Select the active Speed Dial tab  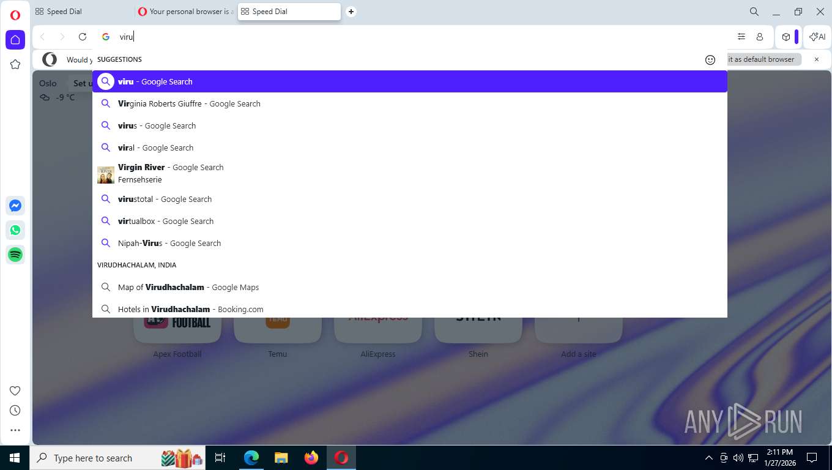[x=289, y=12]
